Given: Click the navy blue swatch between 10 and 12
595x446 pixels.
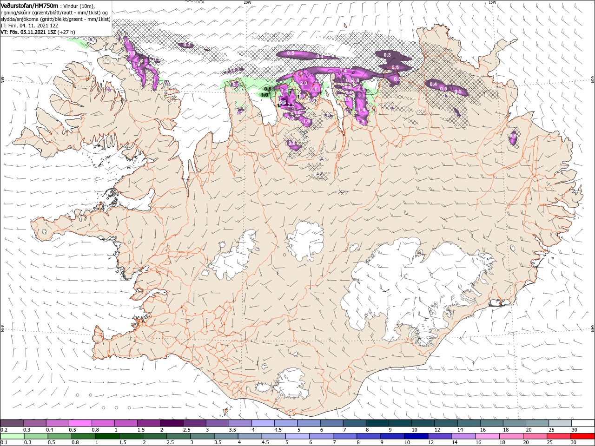Looking at the screenshot, I should click(416, 436).
